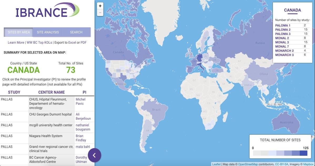Click the darkest swatch in the sites legend
The width and height of the screenshot is (315, 166).
303,153
